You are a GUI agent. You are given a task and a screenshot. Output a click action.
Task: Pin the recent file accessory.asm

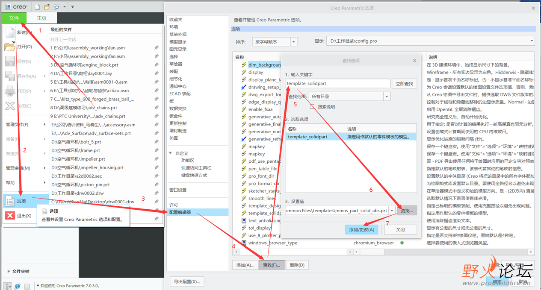(156, 125)
